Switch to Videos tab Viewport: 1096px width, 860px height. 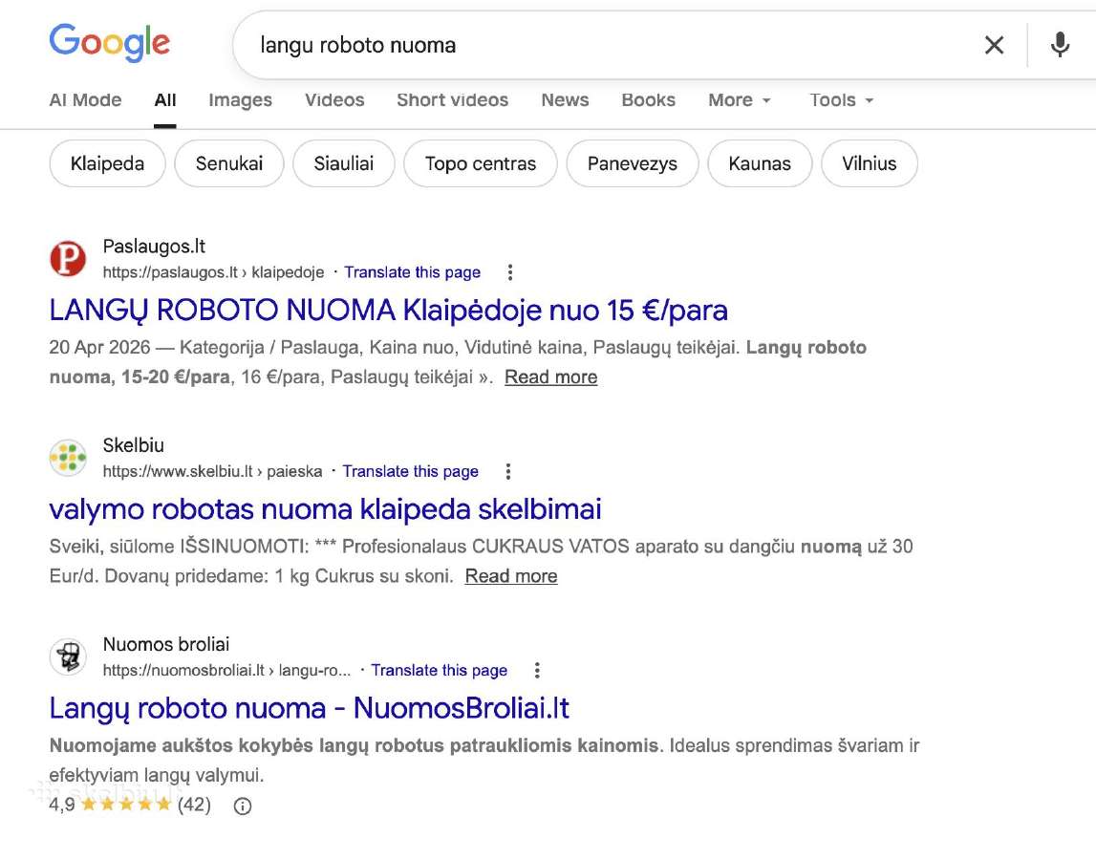pyautogui.click(x=334, y=100)
